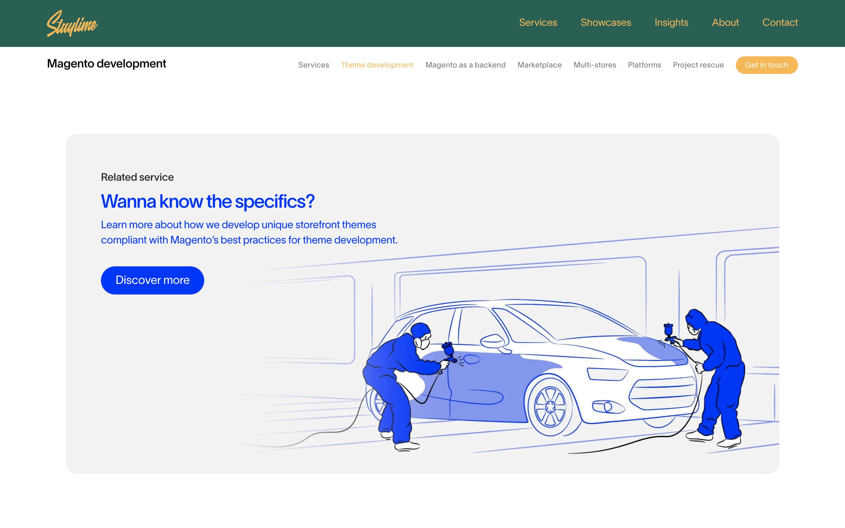Select Services in the sub-navigation
This screenshot has height=528, width=845.
click(x=313, y=65)
